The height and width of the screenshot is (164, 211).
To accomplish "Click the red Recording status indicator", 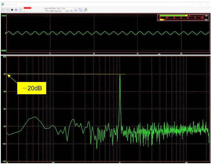I will [28, 8].
